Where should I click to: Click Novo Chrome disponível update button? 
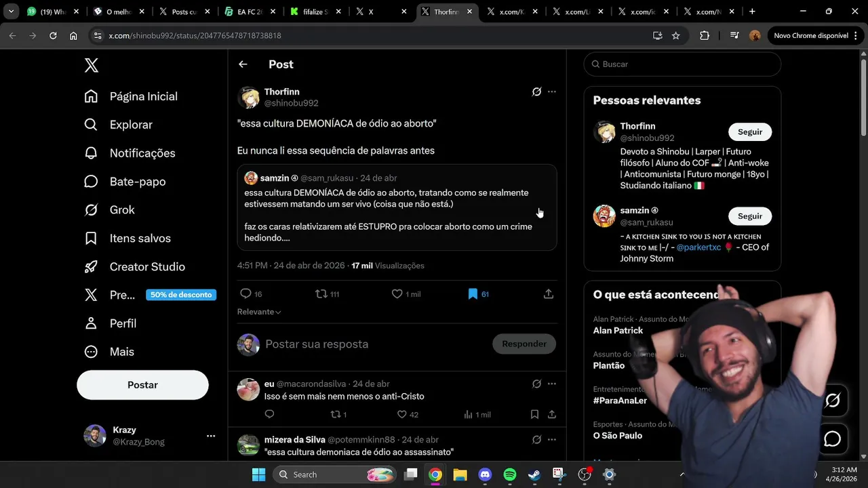(x=816, y=36)
